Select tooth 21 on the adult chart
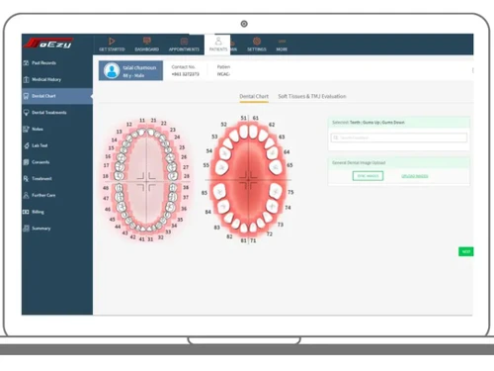This screenshot has height=371, width=494. coord(150,133)
